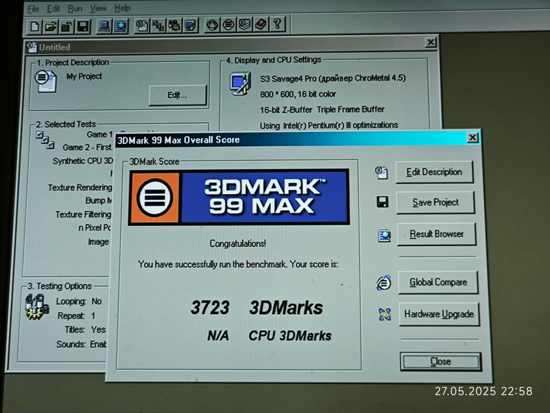Click the Texture Filtering test entry
The height and width of the screenshot is (413, 550).
tap(83, 214)
